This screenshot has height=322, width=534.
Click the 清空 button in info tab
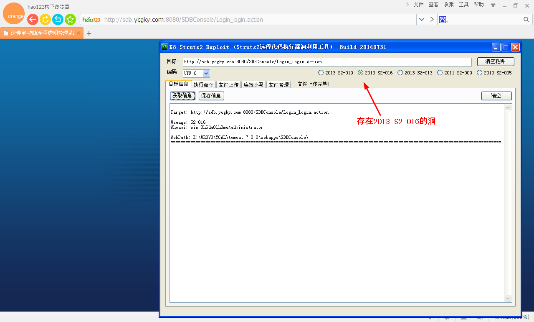tap(496, 96)
